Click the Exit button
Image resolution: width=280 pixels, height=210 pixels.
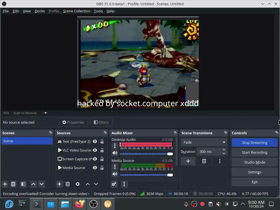(255, 182)
